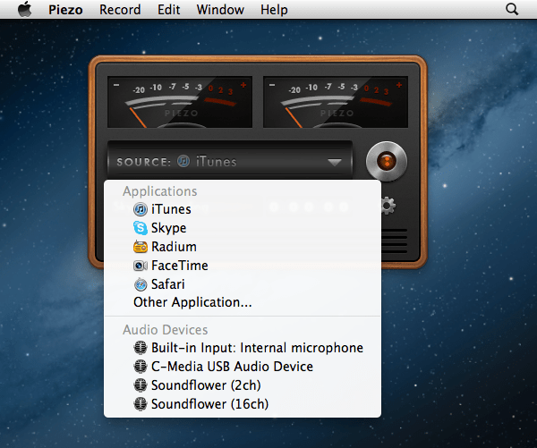Image resolution: width=537 pixels, height=448 pixels.
Task: Start recording with the round record button
Action: [x=387, y=161]
